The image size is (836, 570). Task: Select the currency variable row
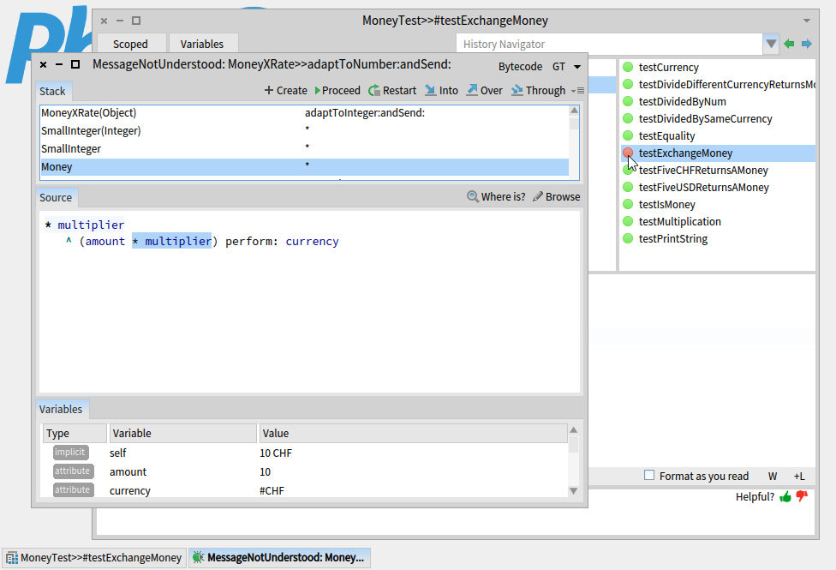point(304,490)
